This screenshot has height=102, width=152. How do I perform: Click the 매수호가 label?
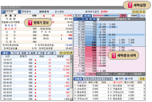click(x=10, y=29)
